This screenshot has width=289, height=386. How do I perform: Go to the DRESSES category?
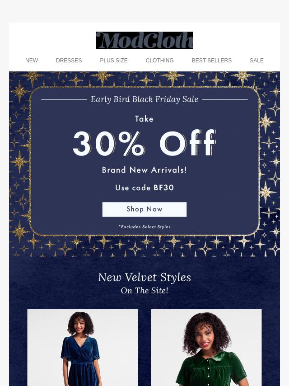(x=69, y=60)
